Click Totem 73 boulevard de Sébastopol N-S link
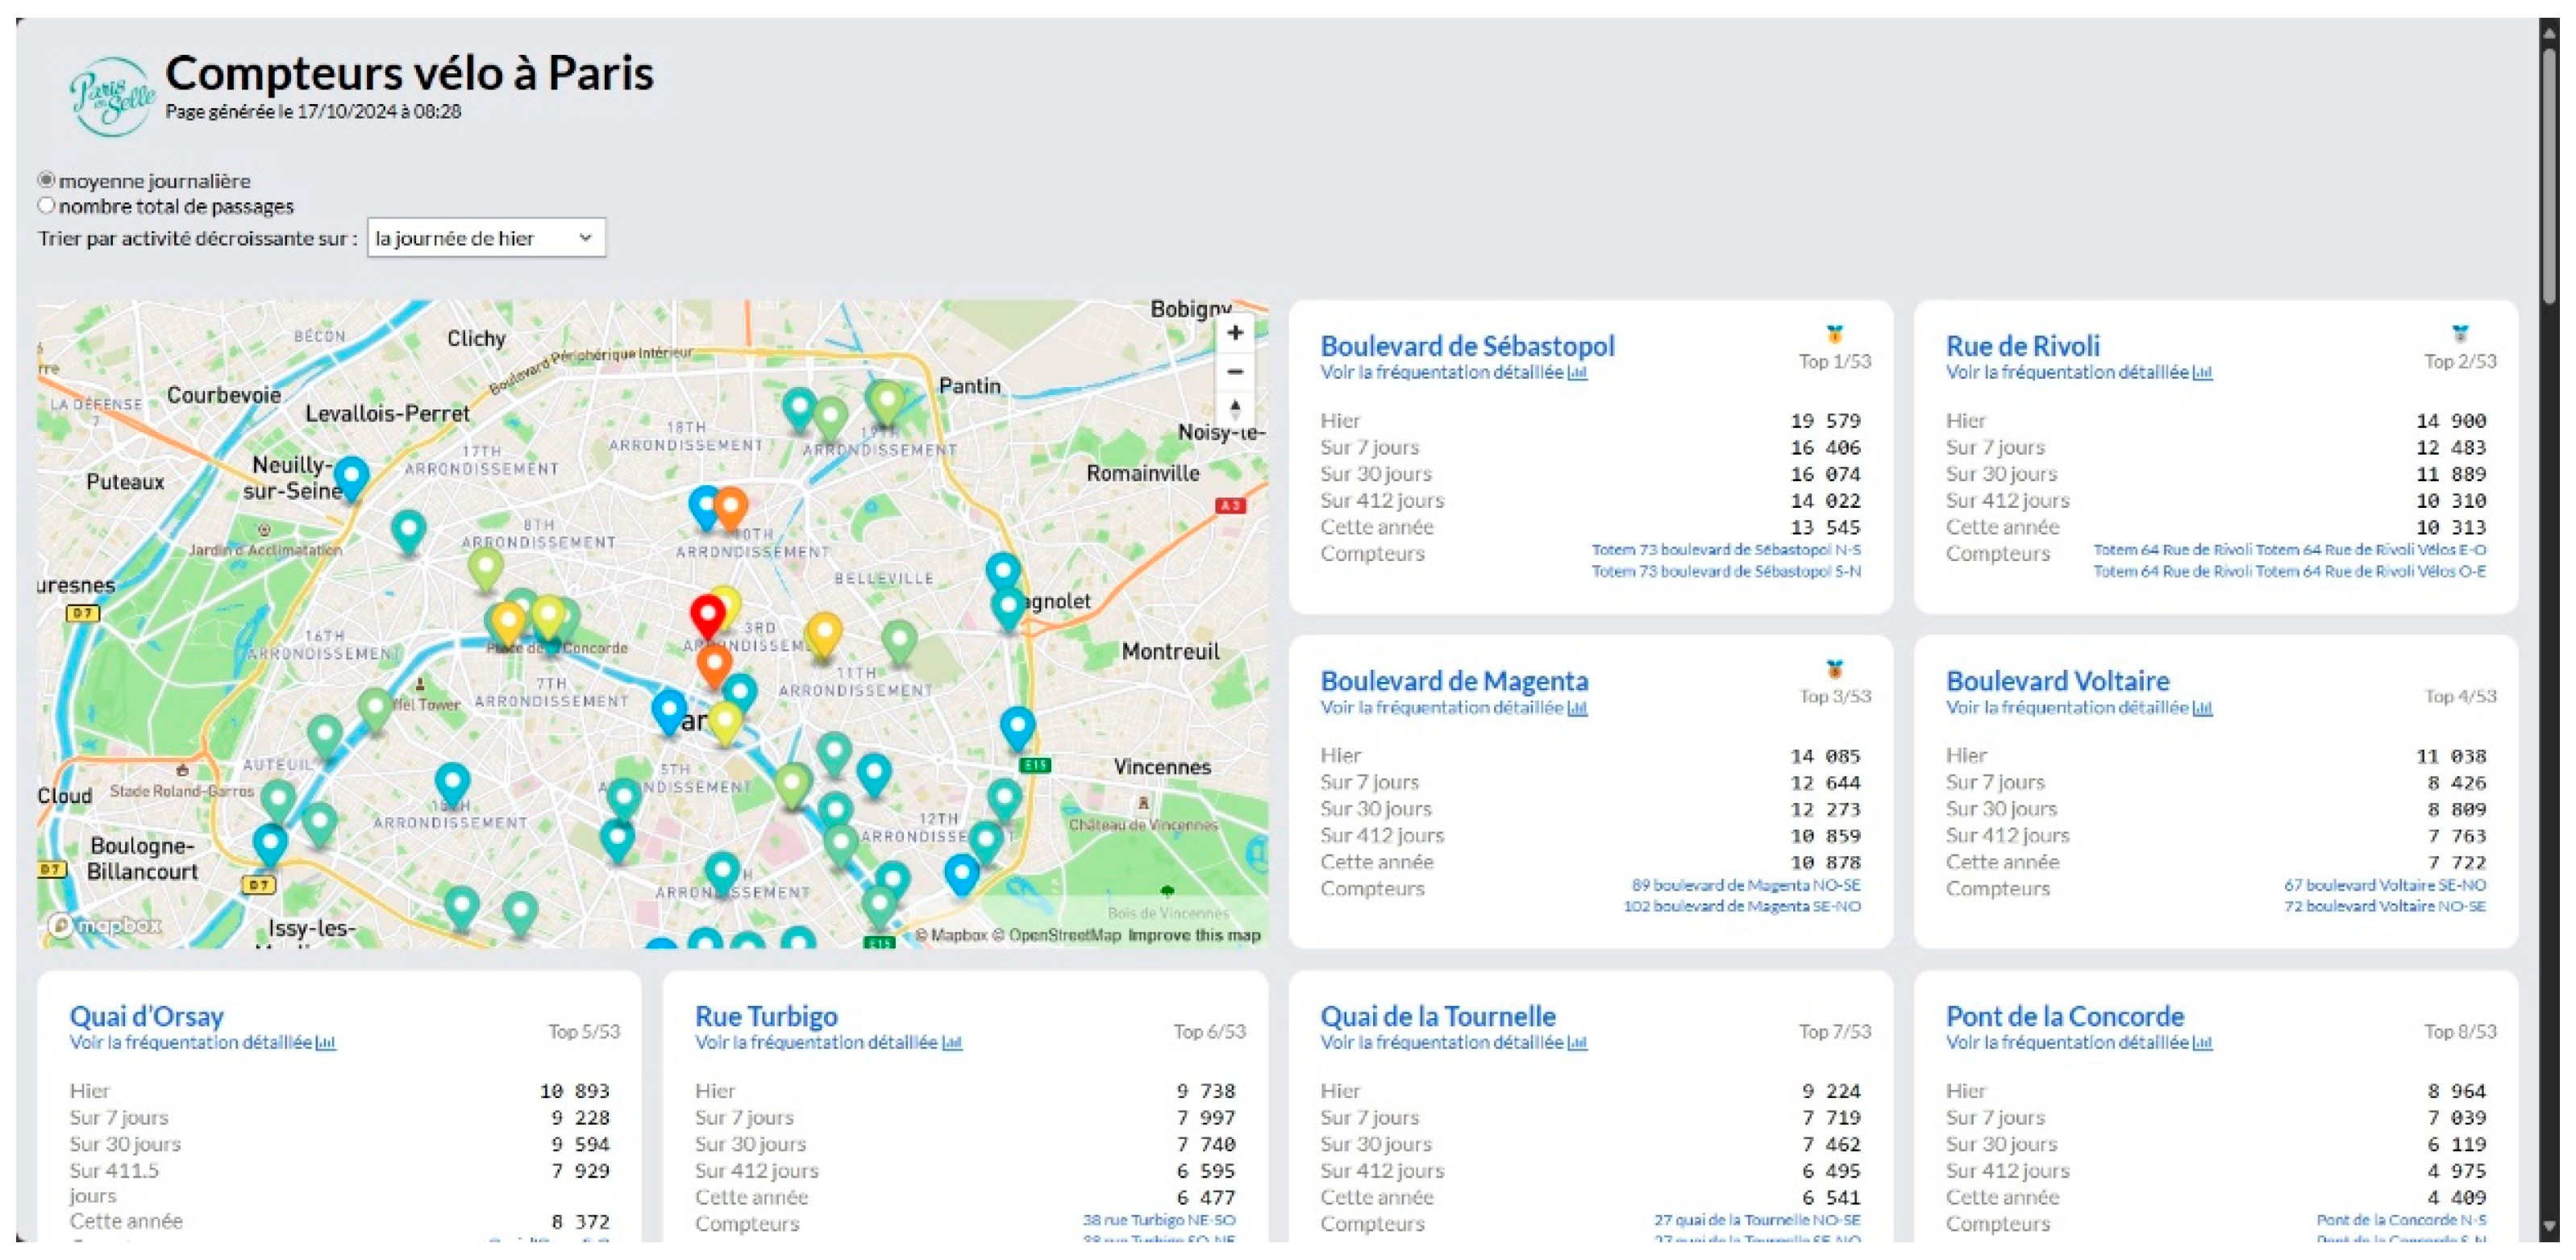Screen dimensions: 2576x1260 pos(1725,550)
